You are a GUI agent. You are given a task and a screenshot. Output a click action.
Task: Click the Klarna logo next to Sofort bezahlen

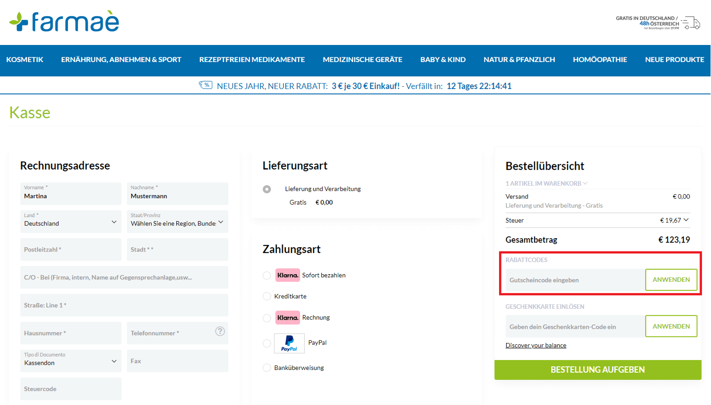288,275
